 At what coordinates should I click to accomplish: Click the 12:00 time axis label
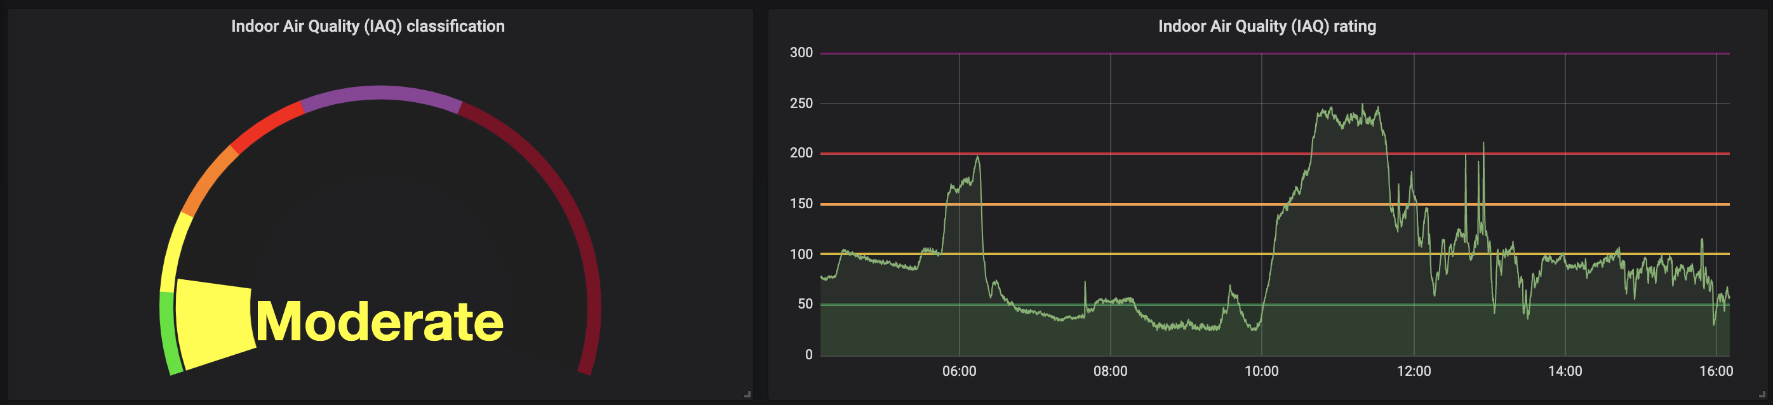point(1414,371)
